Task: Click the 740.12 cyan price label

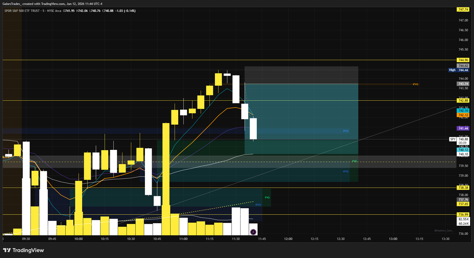Action: [463, 150]
